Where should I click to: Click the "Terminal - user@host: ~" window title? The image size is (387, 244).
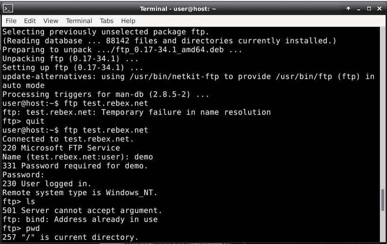[178, 9]
